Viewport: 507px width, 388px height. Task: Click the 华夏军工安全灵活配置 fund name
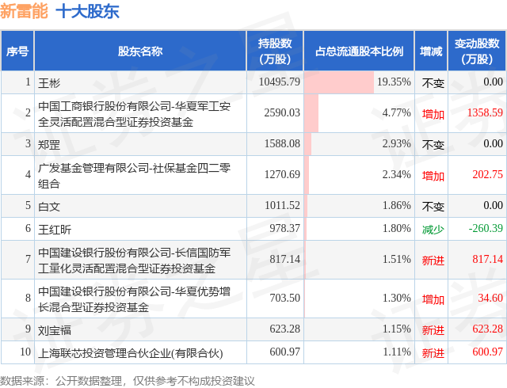tap(134, 114)
